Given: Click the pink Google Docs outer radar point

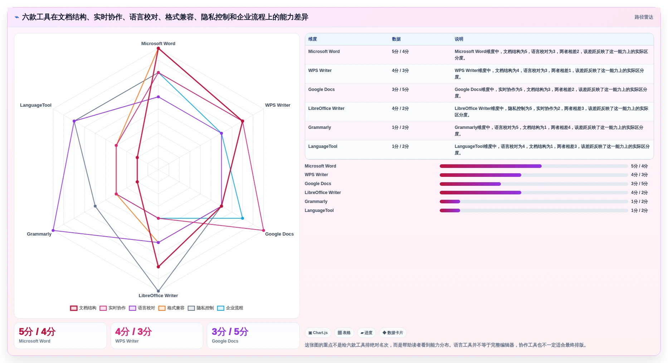Looking at the screenshot, I should tap(264, 231).
